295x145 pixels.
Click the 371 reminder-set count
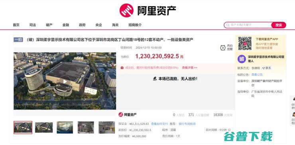coord(191,115)
